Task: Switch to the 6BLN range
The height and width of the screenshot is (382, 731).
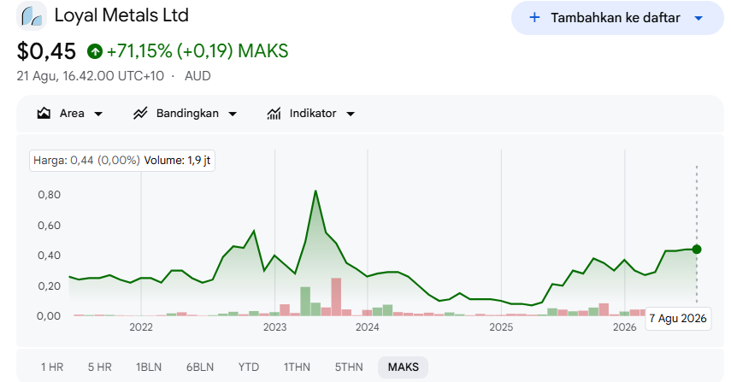Action: [200, 367]
